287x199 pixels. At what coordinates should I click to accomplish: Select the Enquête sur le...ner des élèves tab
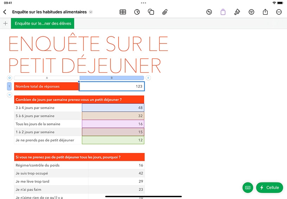(43, 24)
